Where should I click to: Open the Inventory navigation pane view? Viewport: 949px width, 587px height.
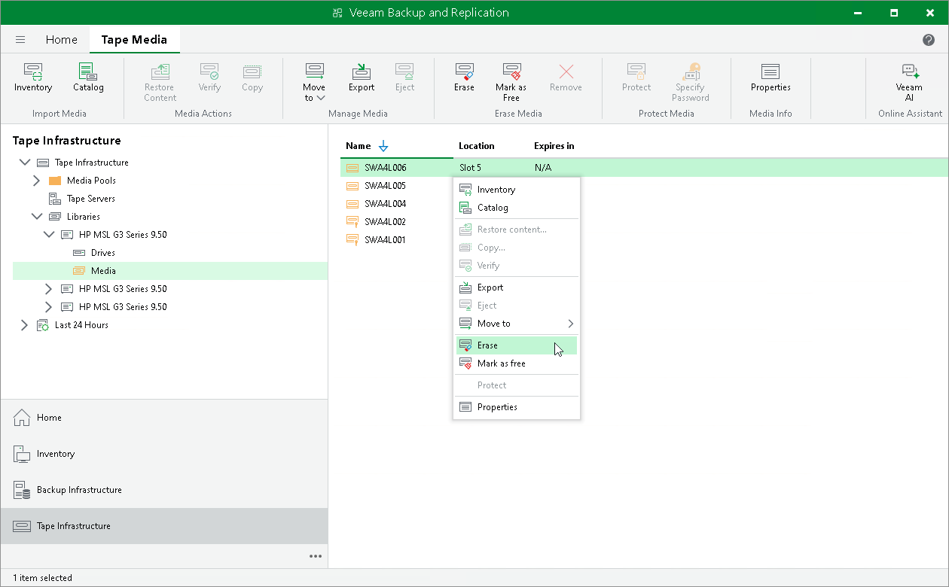164,454
